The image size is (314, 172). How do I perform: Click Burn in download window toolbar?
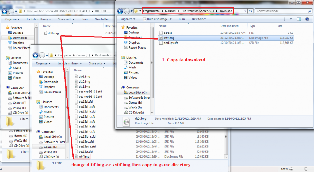coord(182,19)
